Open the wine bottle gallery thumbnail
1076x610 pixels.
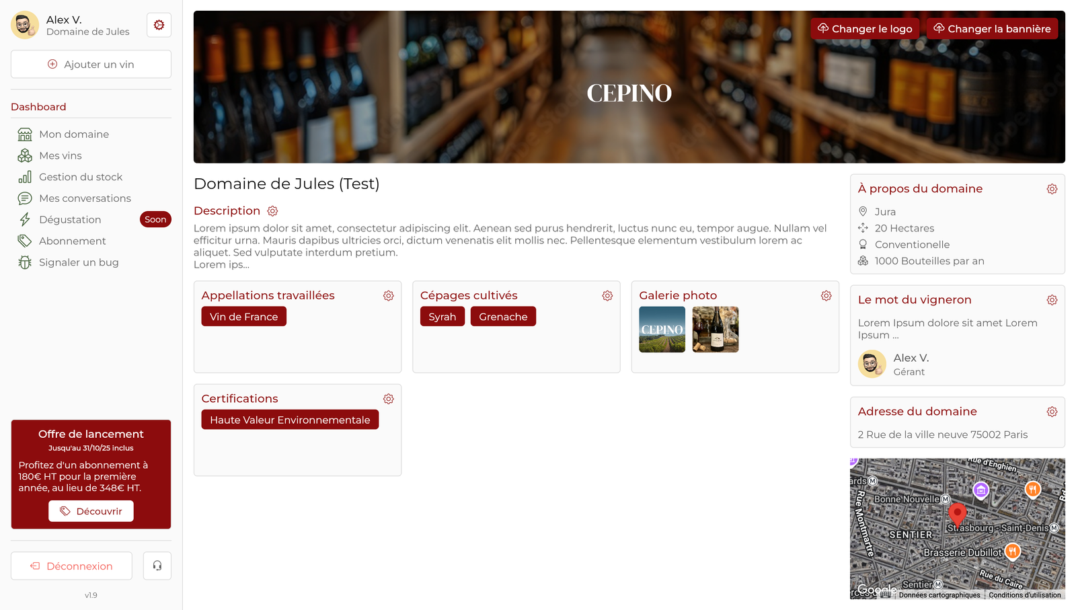[x=716, y=330]
